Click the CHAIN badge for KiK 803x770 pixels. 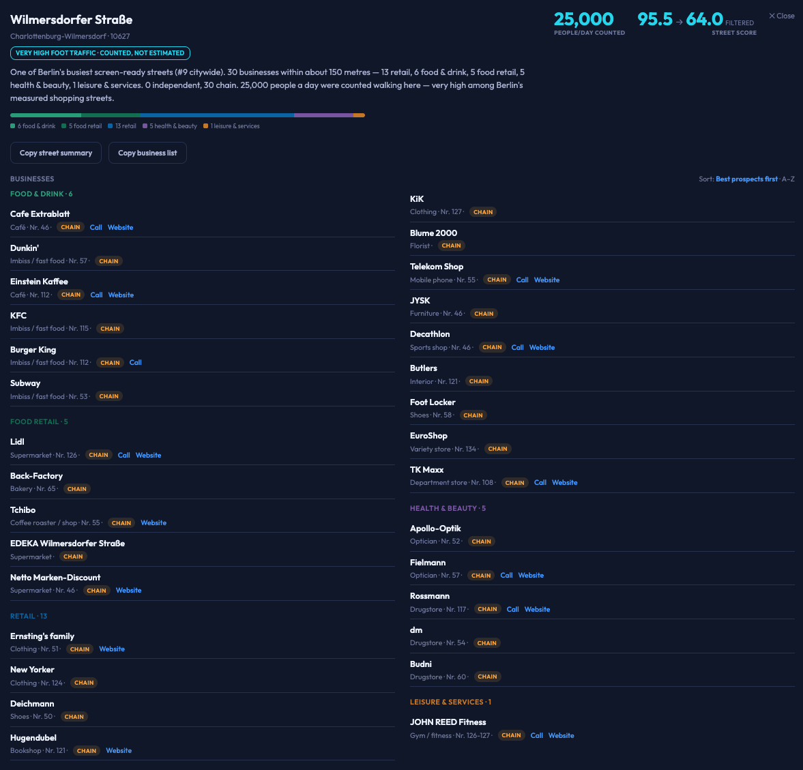tap(483, 212)
